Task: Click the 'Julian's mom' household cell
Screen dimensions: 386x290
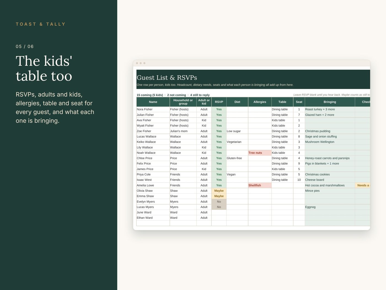Action: 183,131
